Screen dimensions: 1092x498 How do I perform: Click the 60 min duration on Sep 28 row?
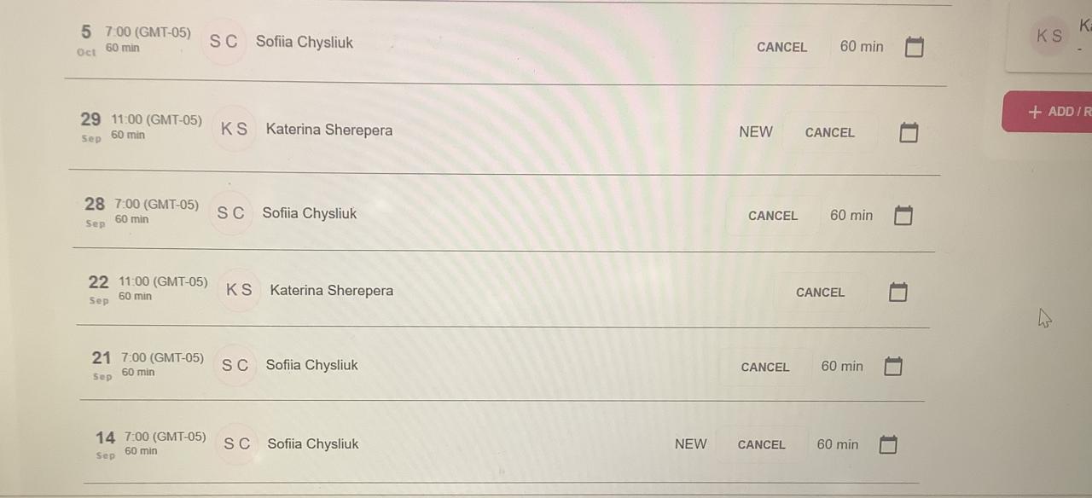point(851,216)
